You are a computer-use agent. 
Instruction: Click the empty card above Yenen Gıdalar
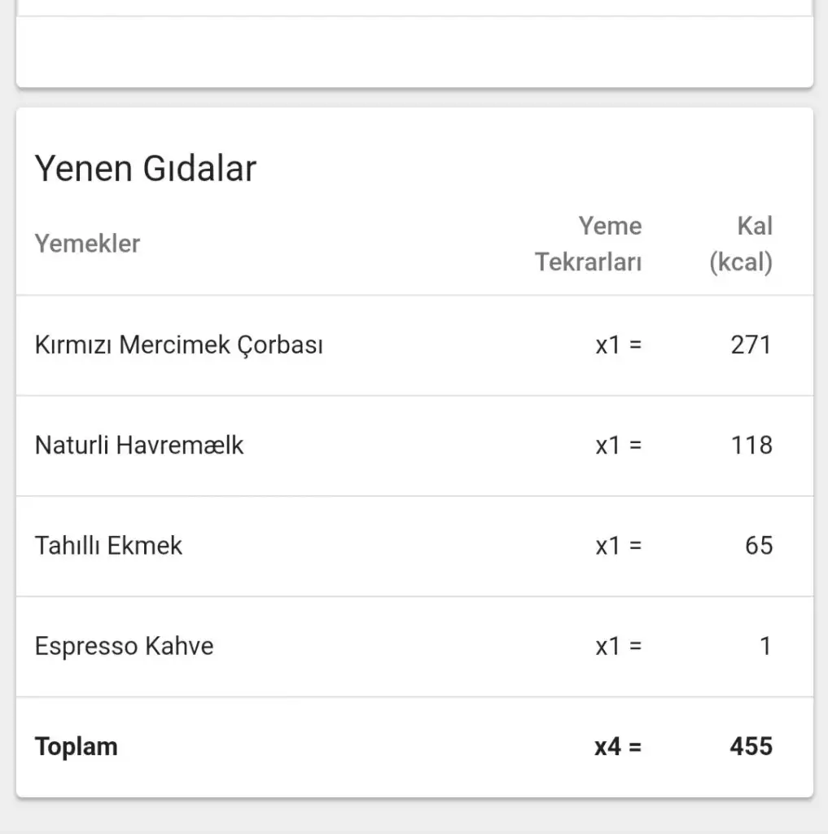[x=414, y=50]
